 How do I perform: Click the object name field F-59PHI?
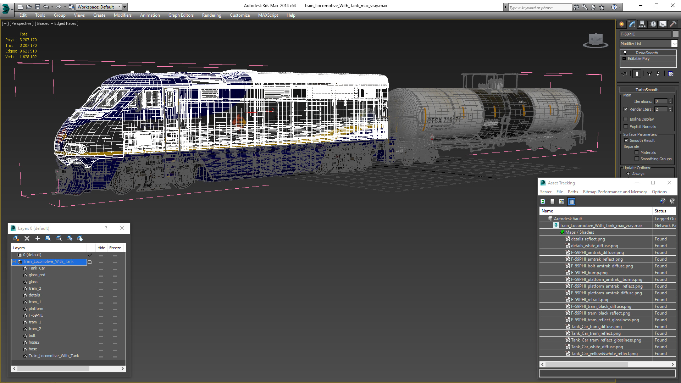tap(646, 34)
